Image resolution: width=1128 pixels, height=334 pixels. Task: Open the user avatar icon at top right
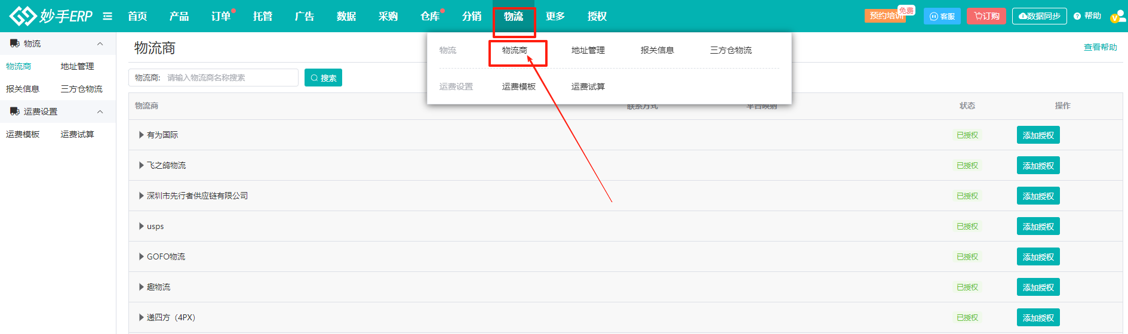[x=1118, y=16]
